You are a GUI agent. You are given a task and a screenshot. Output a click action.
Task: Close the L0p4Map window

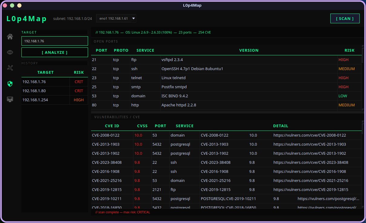tap(5, 5)
